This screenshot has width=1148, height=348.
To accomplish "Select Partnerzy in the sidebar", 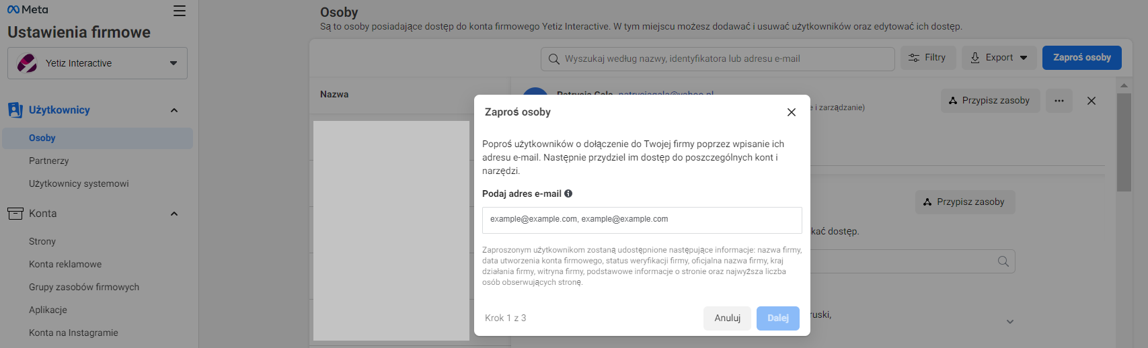I will point(49,161).
